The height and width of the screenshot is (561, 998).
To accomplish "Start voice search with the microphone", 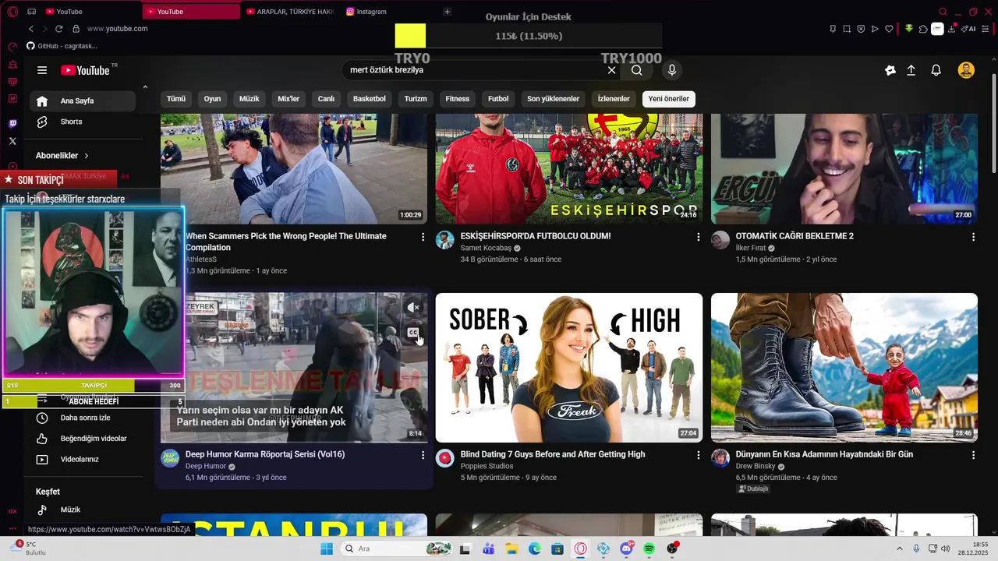I will 672,70.
